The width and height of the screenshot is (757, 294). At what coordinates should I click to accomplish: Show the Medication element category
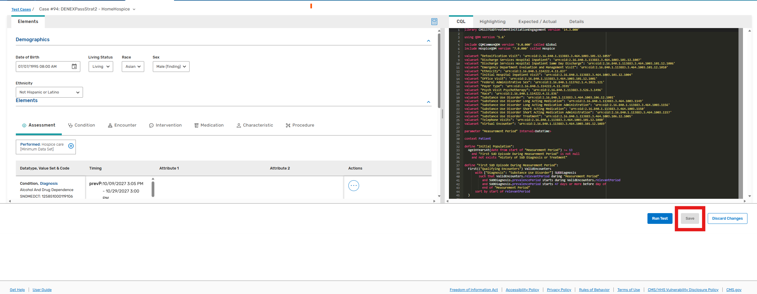click(209, 125)
